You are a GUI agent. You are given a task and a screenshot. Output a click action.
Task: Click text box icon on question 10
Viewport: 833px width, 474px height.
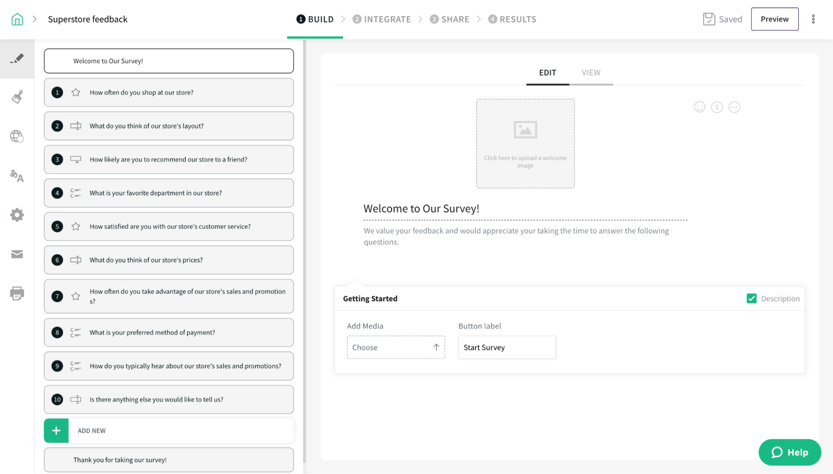click(75, 400)
